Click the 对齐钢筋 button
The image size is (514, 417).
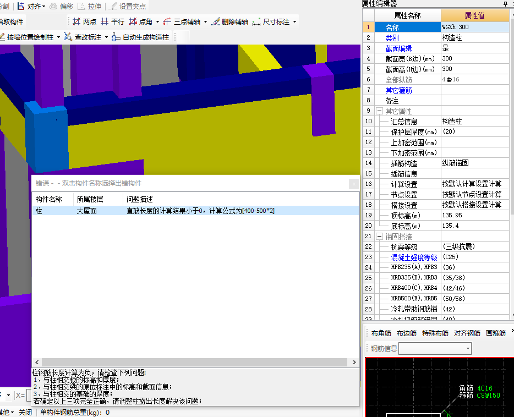(x=467, y=333)
